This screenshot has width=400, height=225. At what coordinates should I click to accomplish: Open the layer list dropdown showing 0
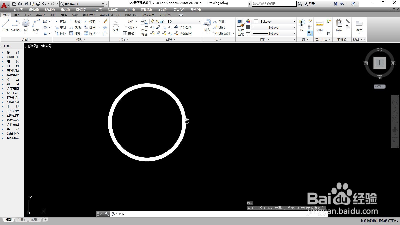[x=175, y=21]
